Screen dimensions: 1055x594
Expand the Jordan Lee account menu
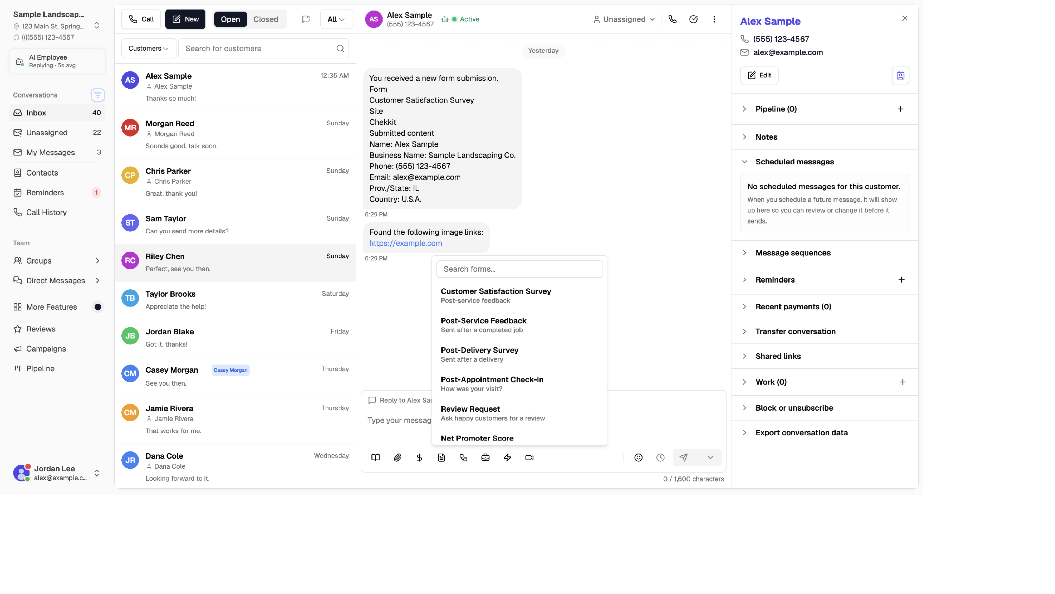tap(97, 473)
